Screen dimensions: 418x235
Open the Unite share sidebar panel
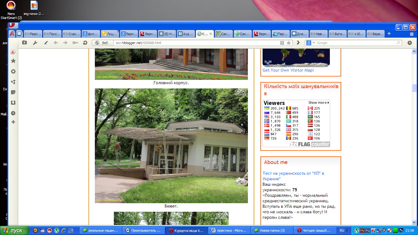click(13, 82)
